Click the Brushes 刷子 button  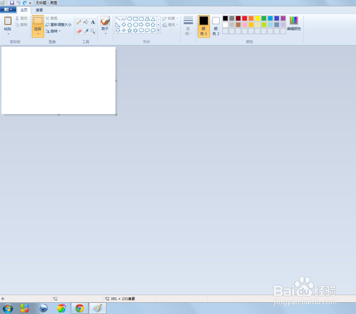click(x=105, y=23)
